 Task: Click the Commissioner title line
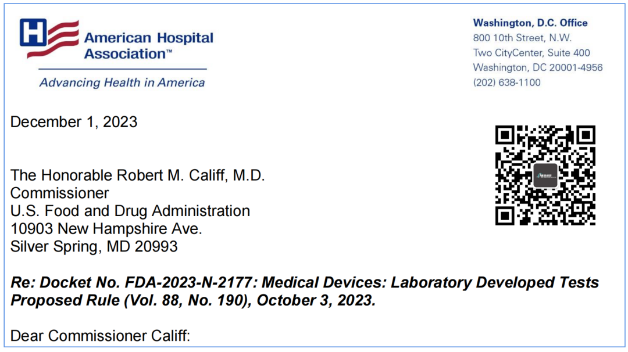(x=59, y=193)
